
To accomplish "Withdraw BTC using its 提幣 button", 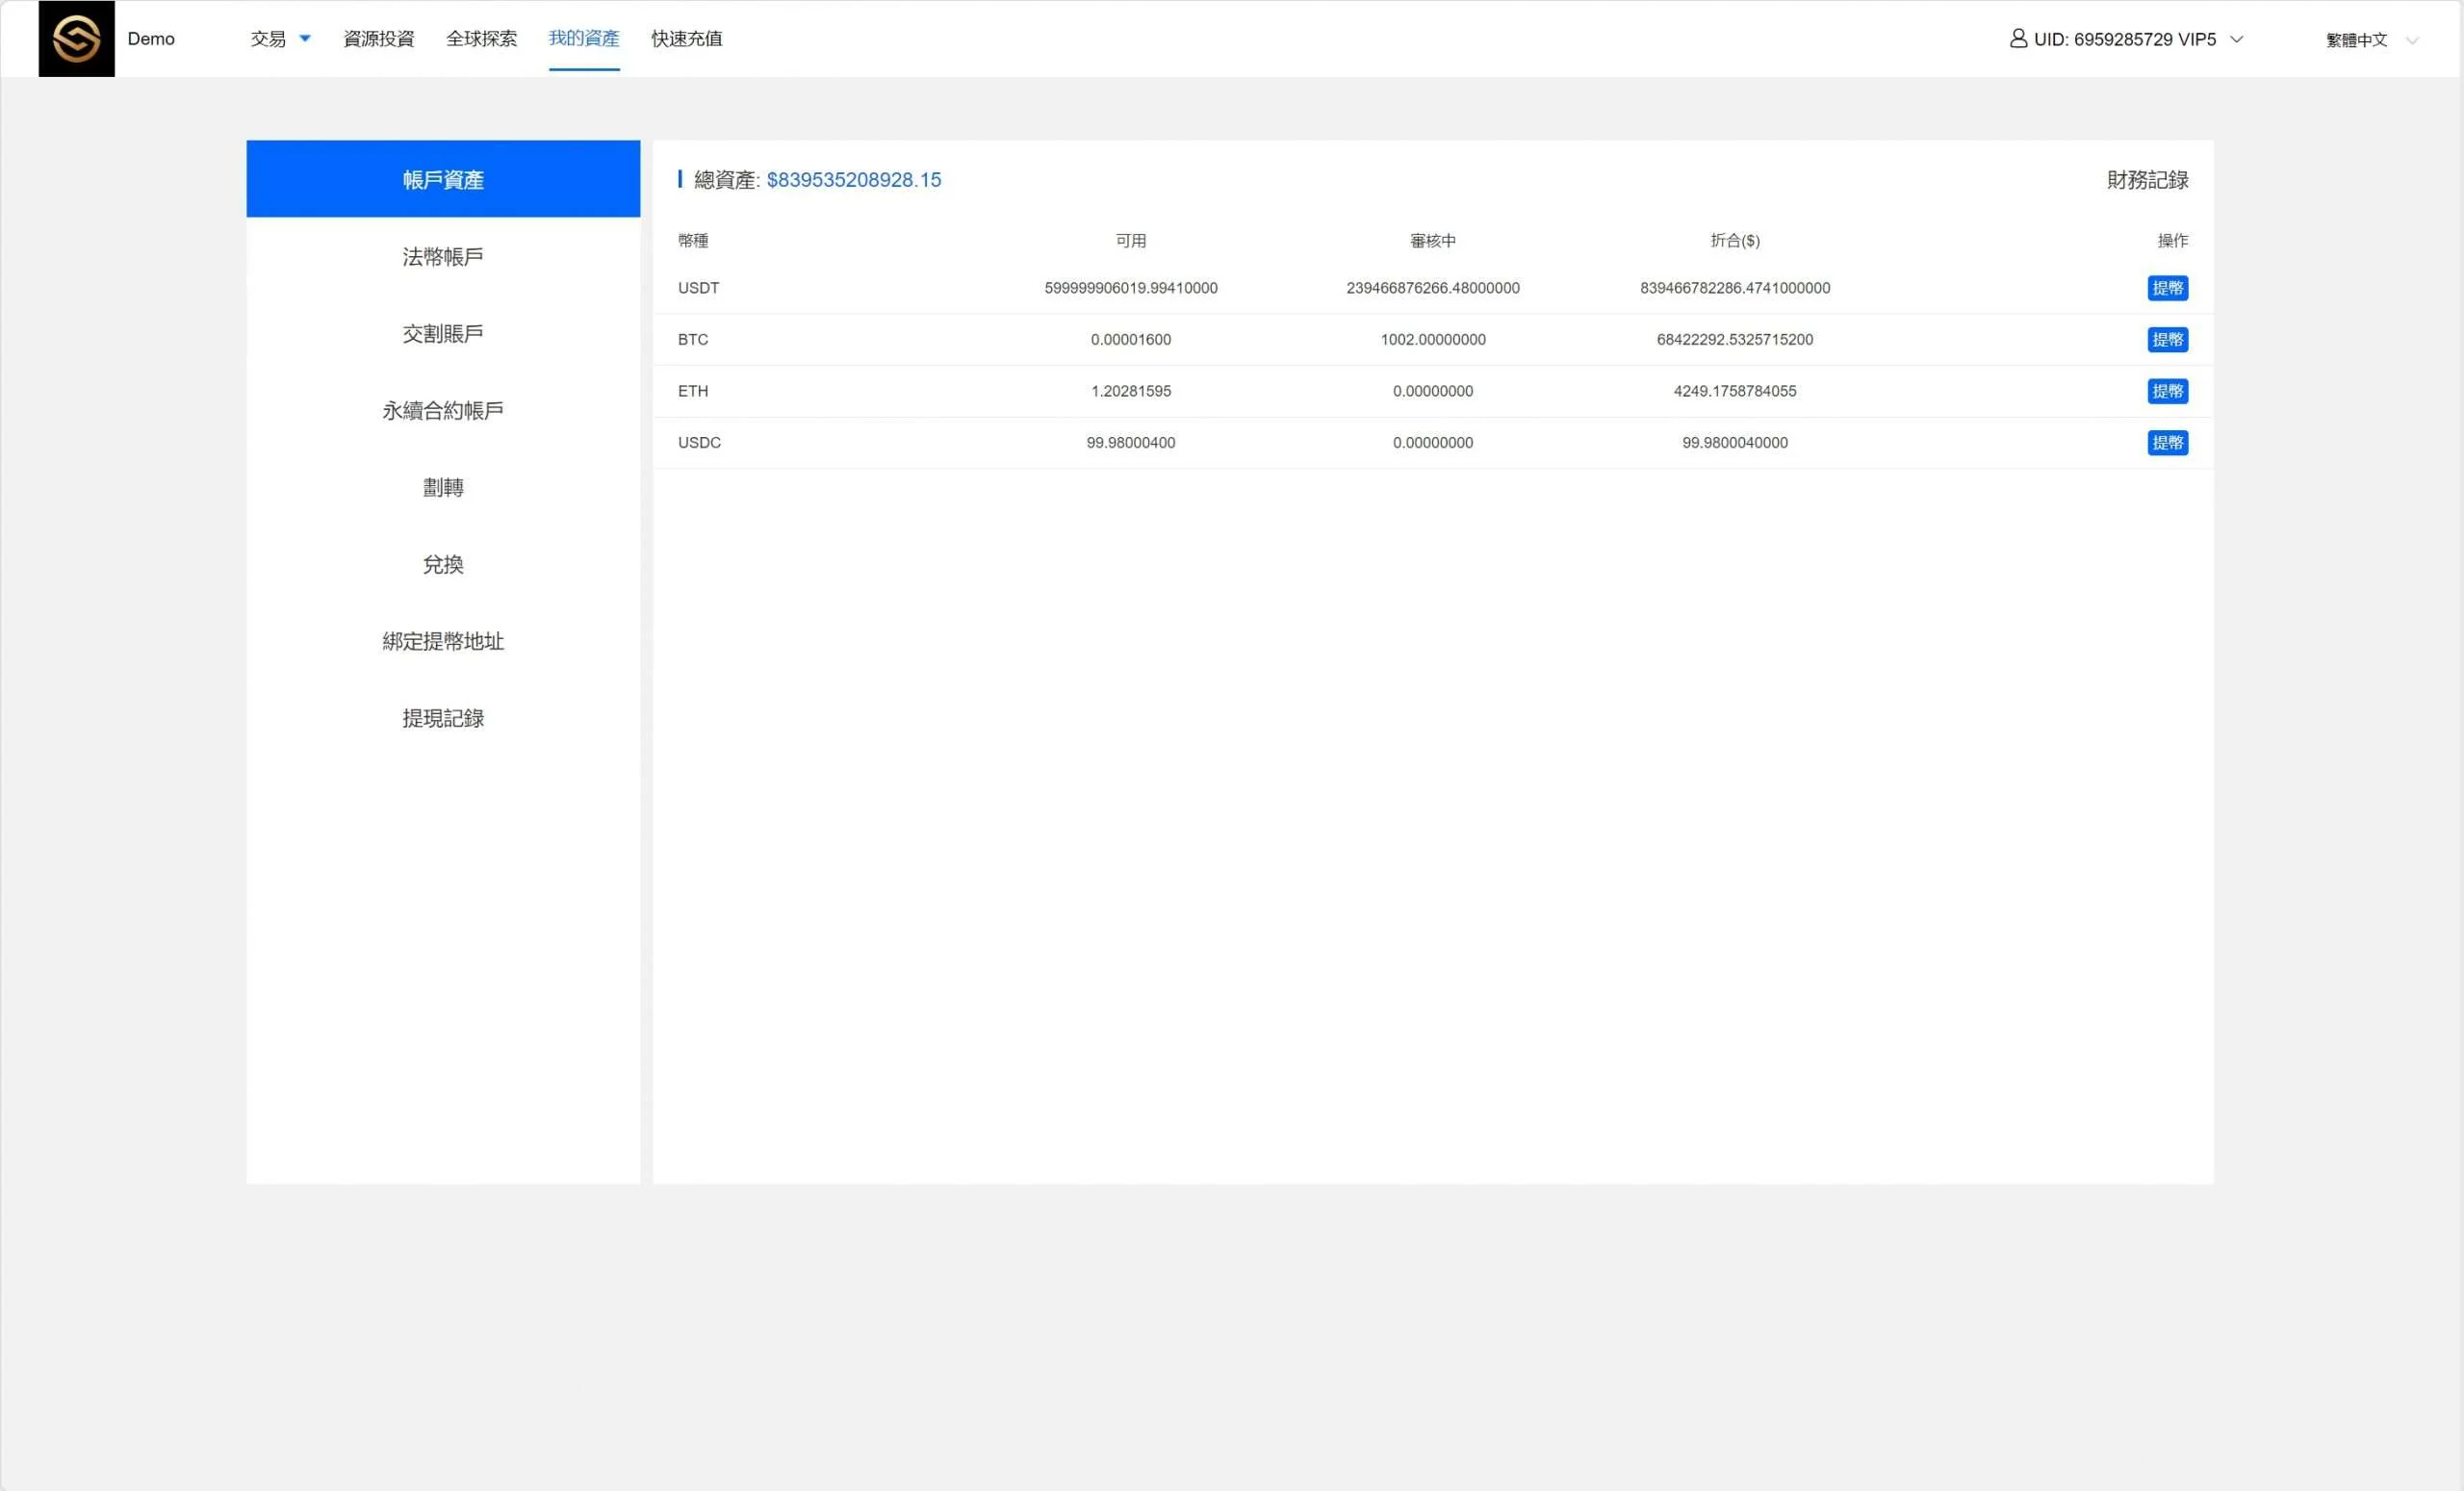I will click(x=2167, y=340).
